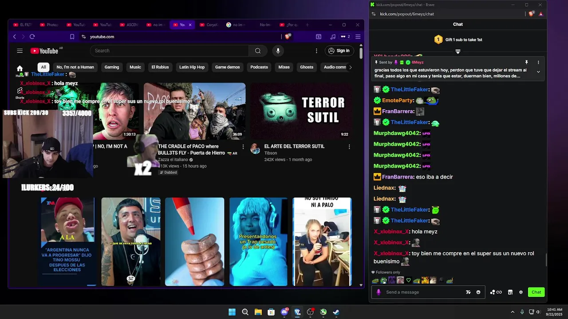568x319 pixels.
Task: Open channel points infinity icon in Kick chat
Action: tap(496, 292)
